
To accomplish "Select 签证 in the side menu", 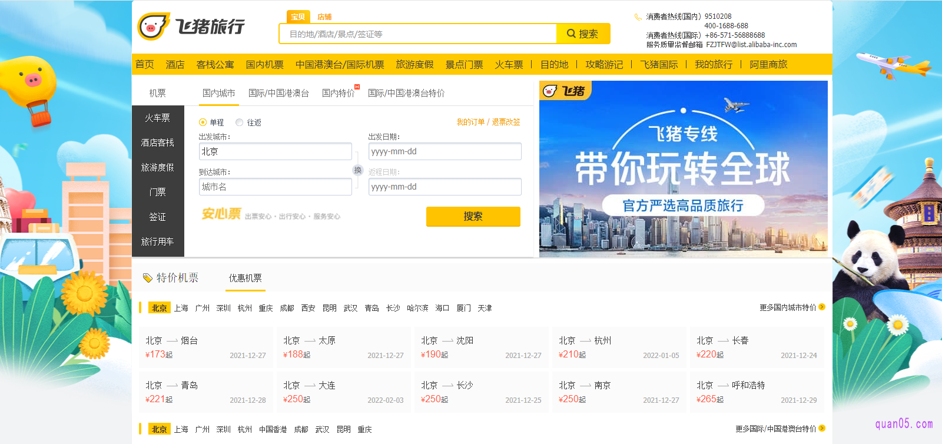I will point(158,217).
